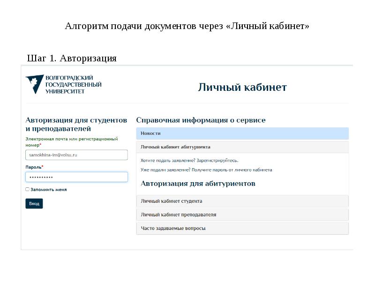
Task: Open the «Часто задаваемые вопросы» section
Action: (x=242, y=229)
